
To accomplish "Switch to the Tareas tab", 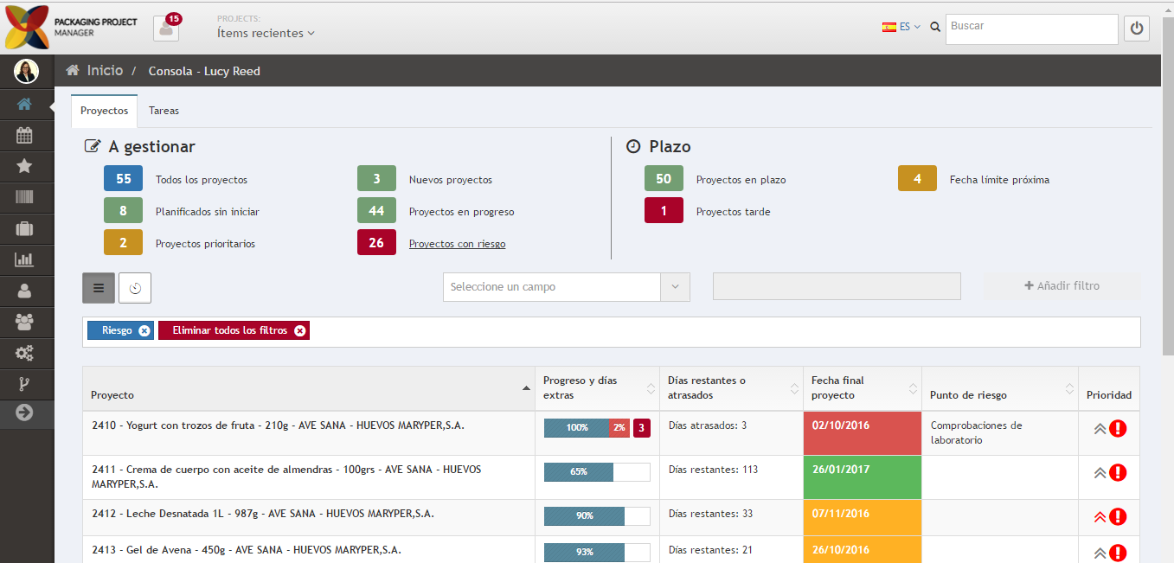I will 164,111.
